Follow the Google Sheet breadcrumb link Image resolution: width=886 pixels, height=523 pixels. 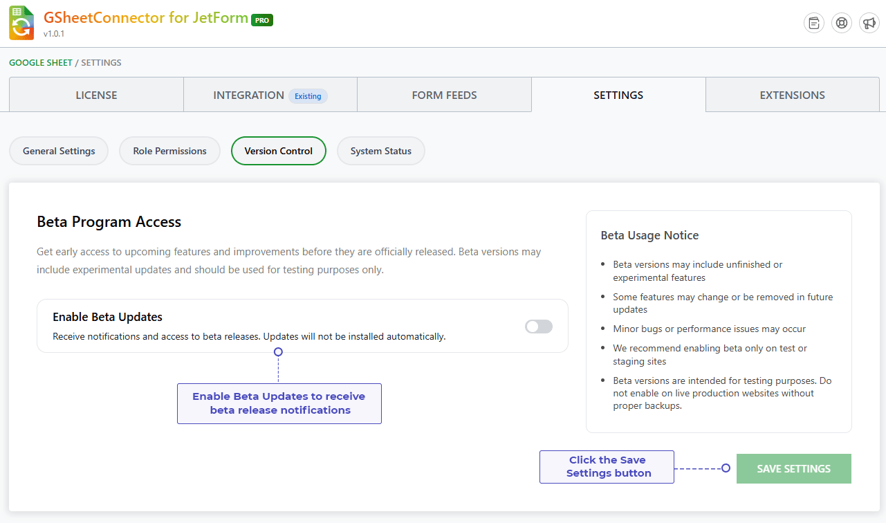click(x=41, y=62)
